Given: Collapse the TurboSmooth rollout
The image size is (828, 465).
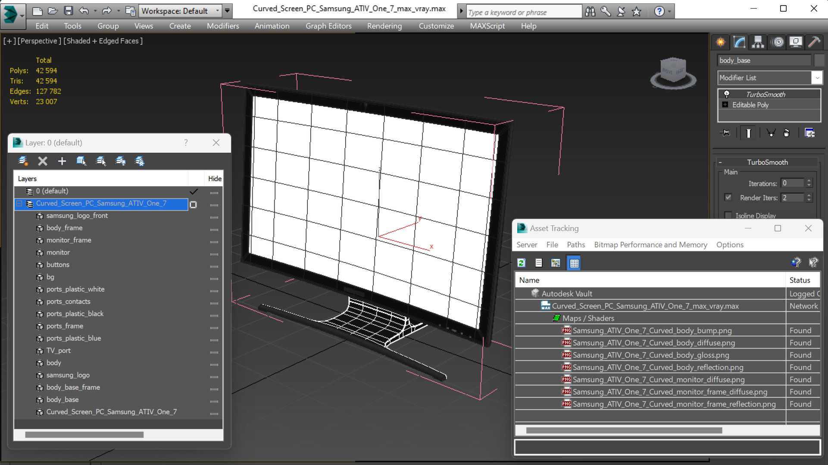Looking at the screenshot, I should click(720, 162).
